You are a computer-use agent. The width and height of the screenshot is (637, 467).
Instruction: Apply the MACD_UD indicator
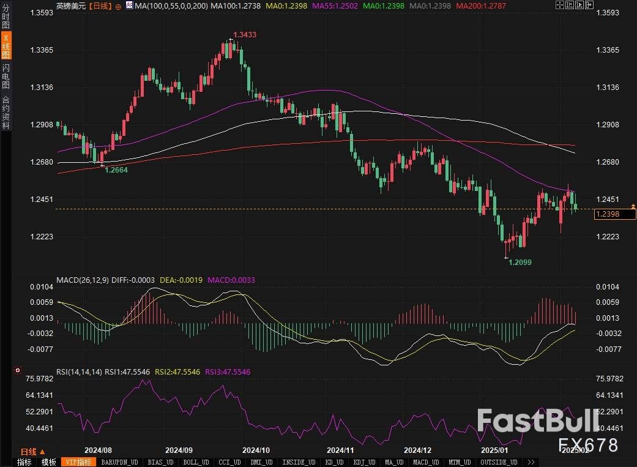[425, 462]
